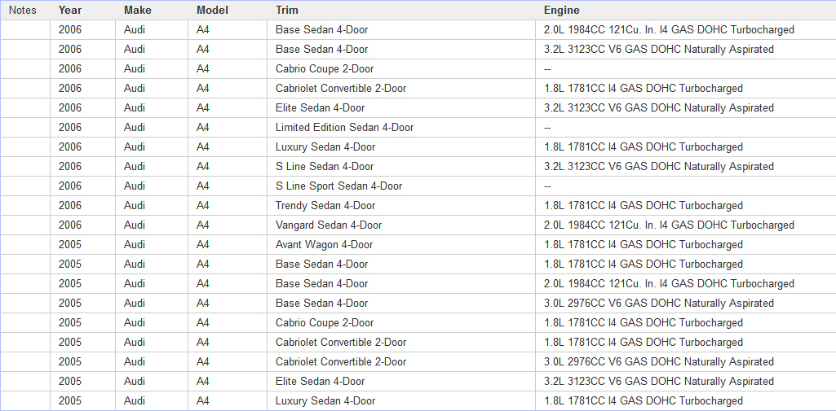The width and height of the screenshot is (836, 411).
Task: Click the year cell in the Trendy Sedan row
Action: tap(70, 206)
